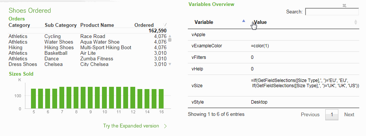
Task: Click 4,076 in the Hiking Boot row
Action: [x=160, y=48]
